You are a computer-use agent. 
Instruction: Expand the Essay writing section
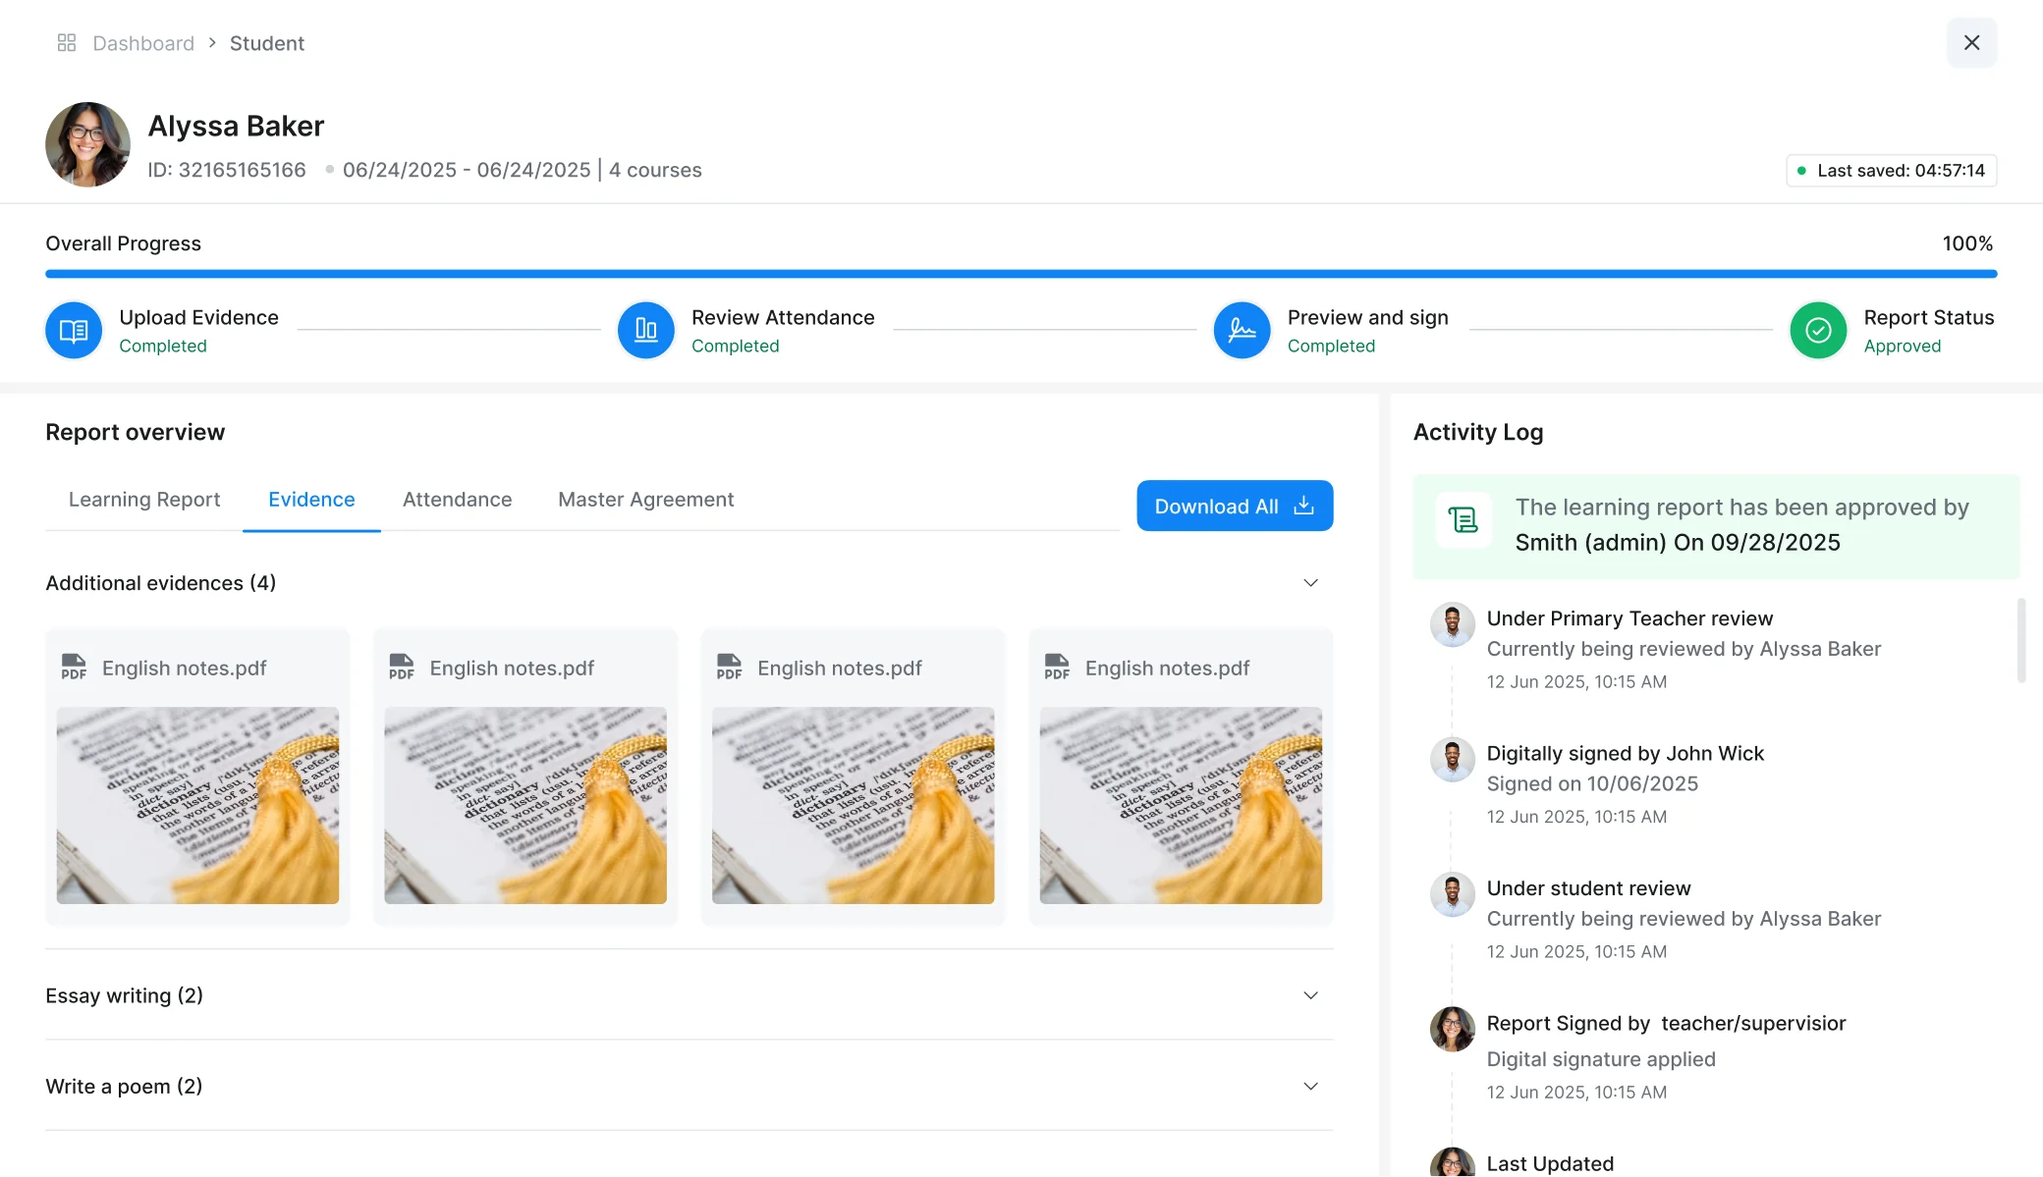(1310, 995)
